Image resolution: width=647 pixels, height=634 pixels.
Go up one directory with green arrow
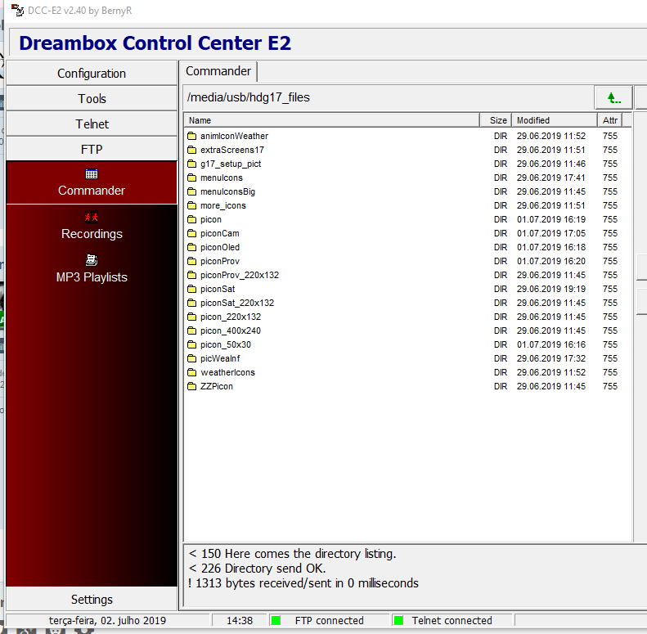613,98
